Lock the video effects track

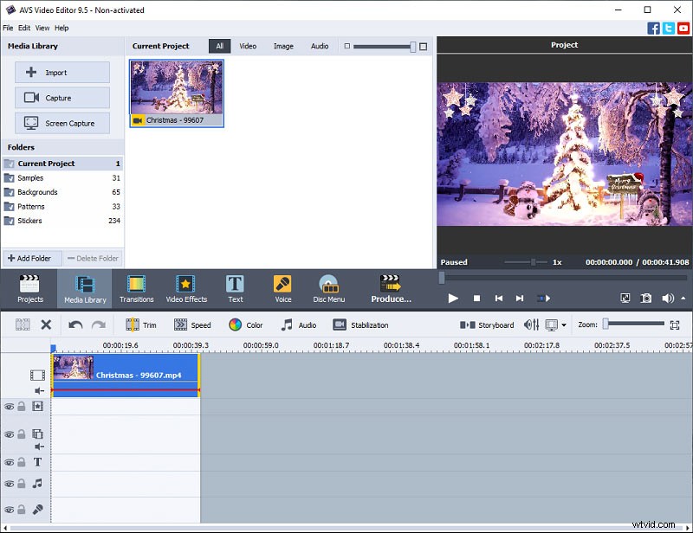coord(21,407)
